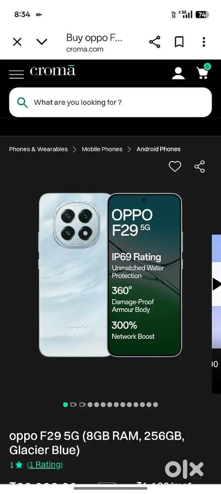Play the next product video thumbnail
The height and width of the screenshot is (494, 221).
(216, 284)
